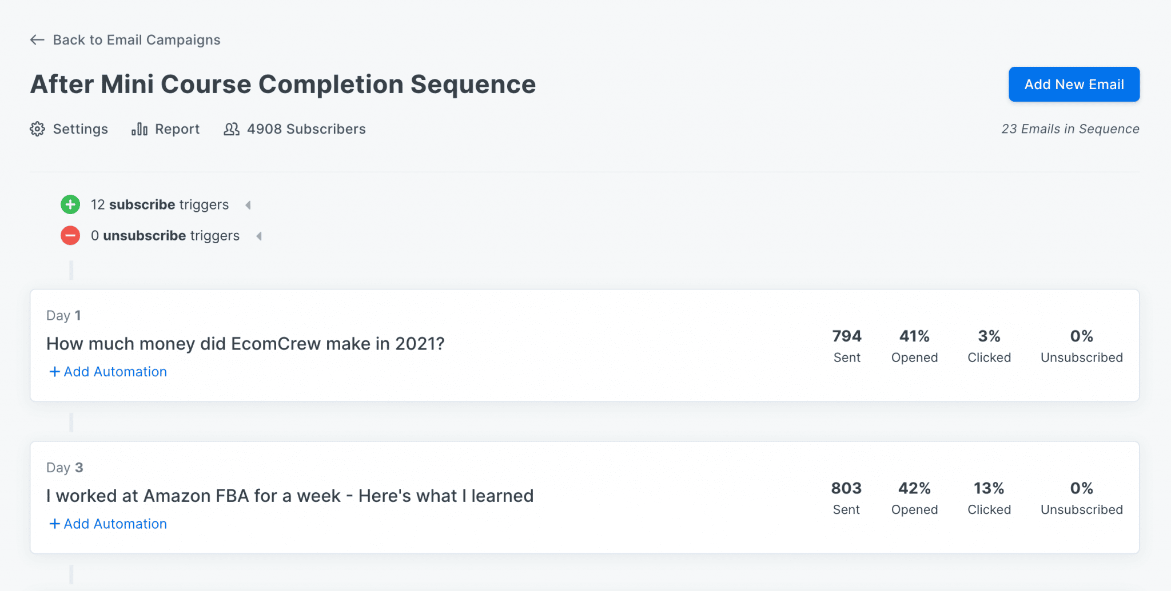1171x591 pixels.
Task: Click the back arrow icon
Action: (37, 40)
